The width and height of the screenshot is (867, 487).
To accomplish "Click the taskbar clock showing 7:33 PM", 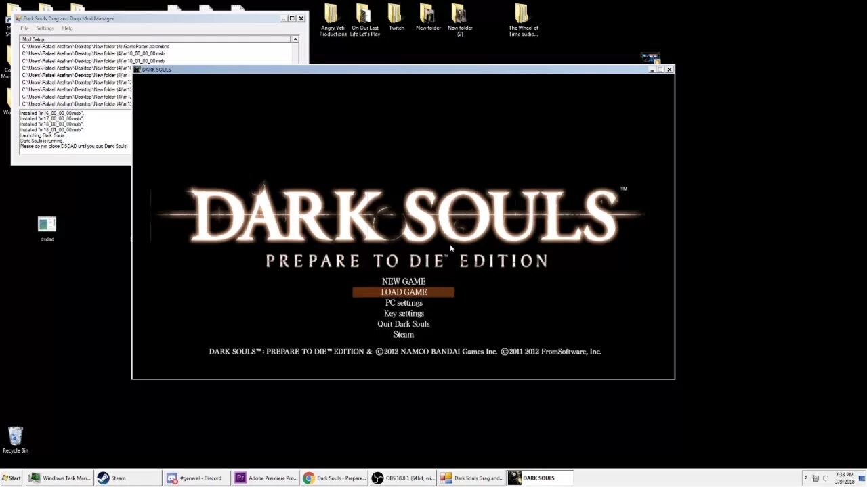I will pyautogui.click(x=845, y=478).
